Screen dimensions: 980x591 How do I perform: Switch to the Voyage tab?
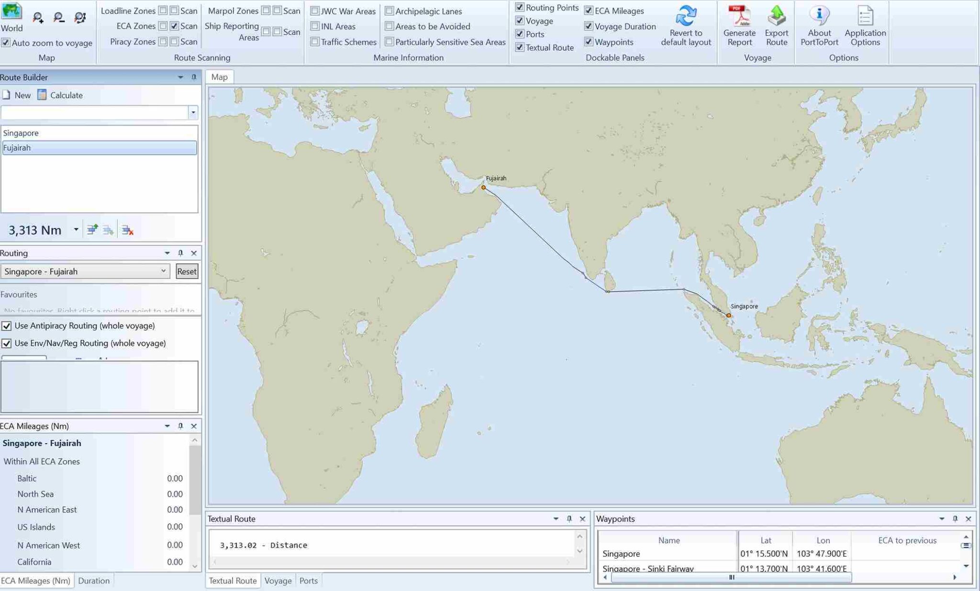click(278, 580)
